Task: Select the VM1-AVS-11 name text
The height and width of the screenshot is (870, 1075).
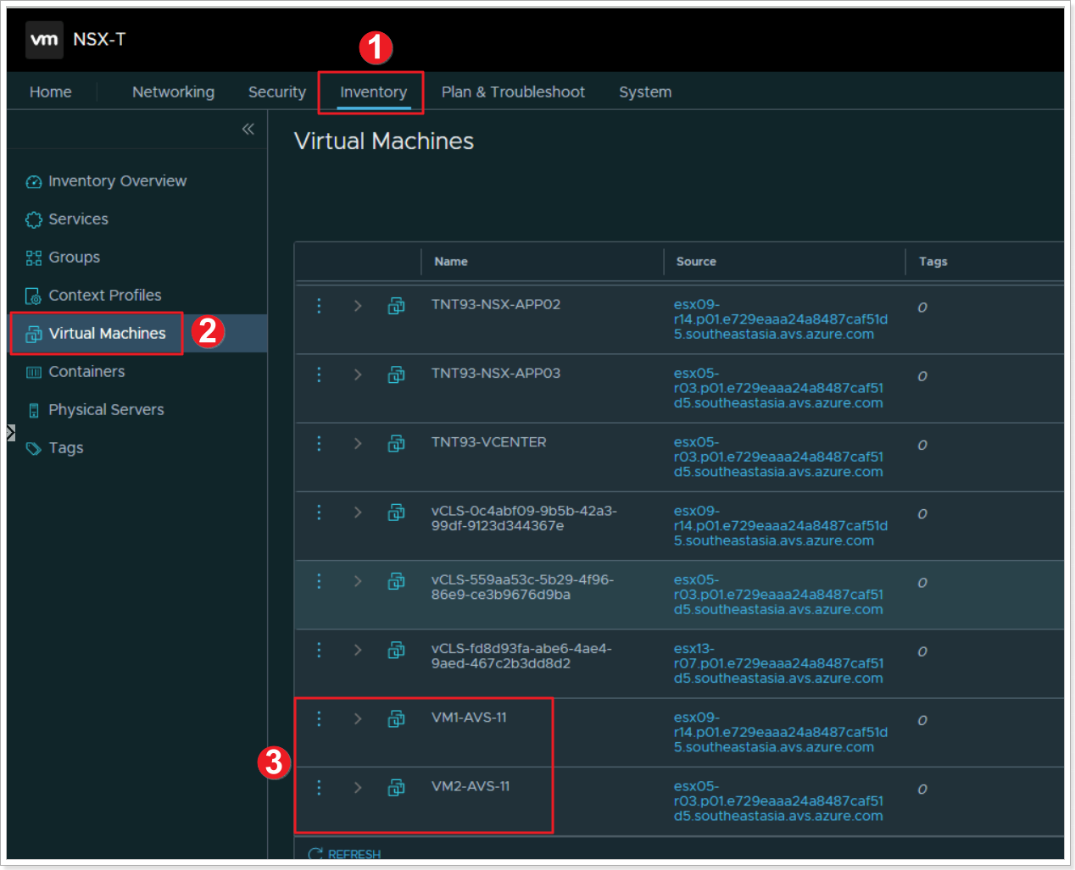Action: pos(469,718)
